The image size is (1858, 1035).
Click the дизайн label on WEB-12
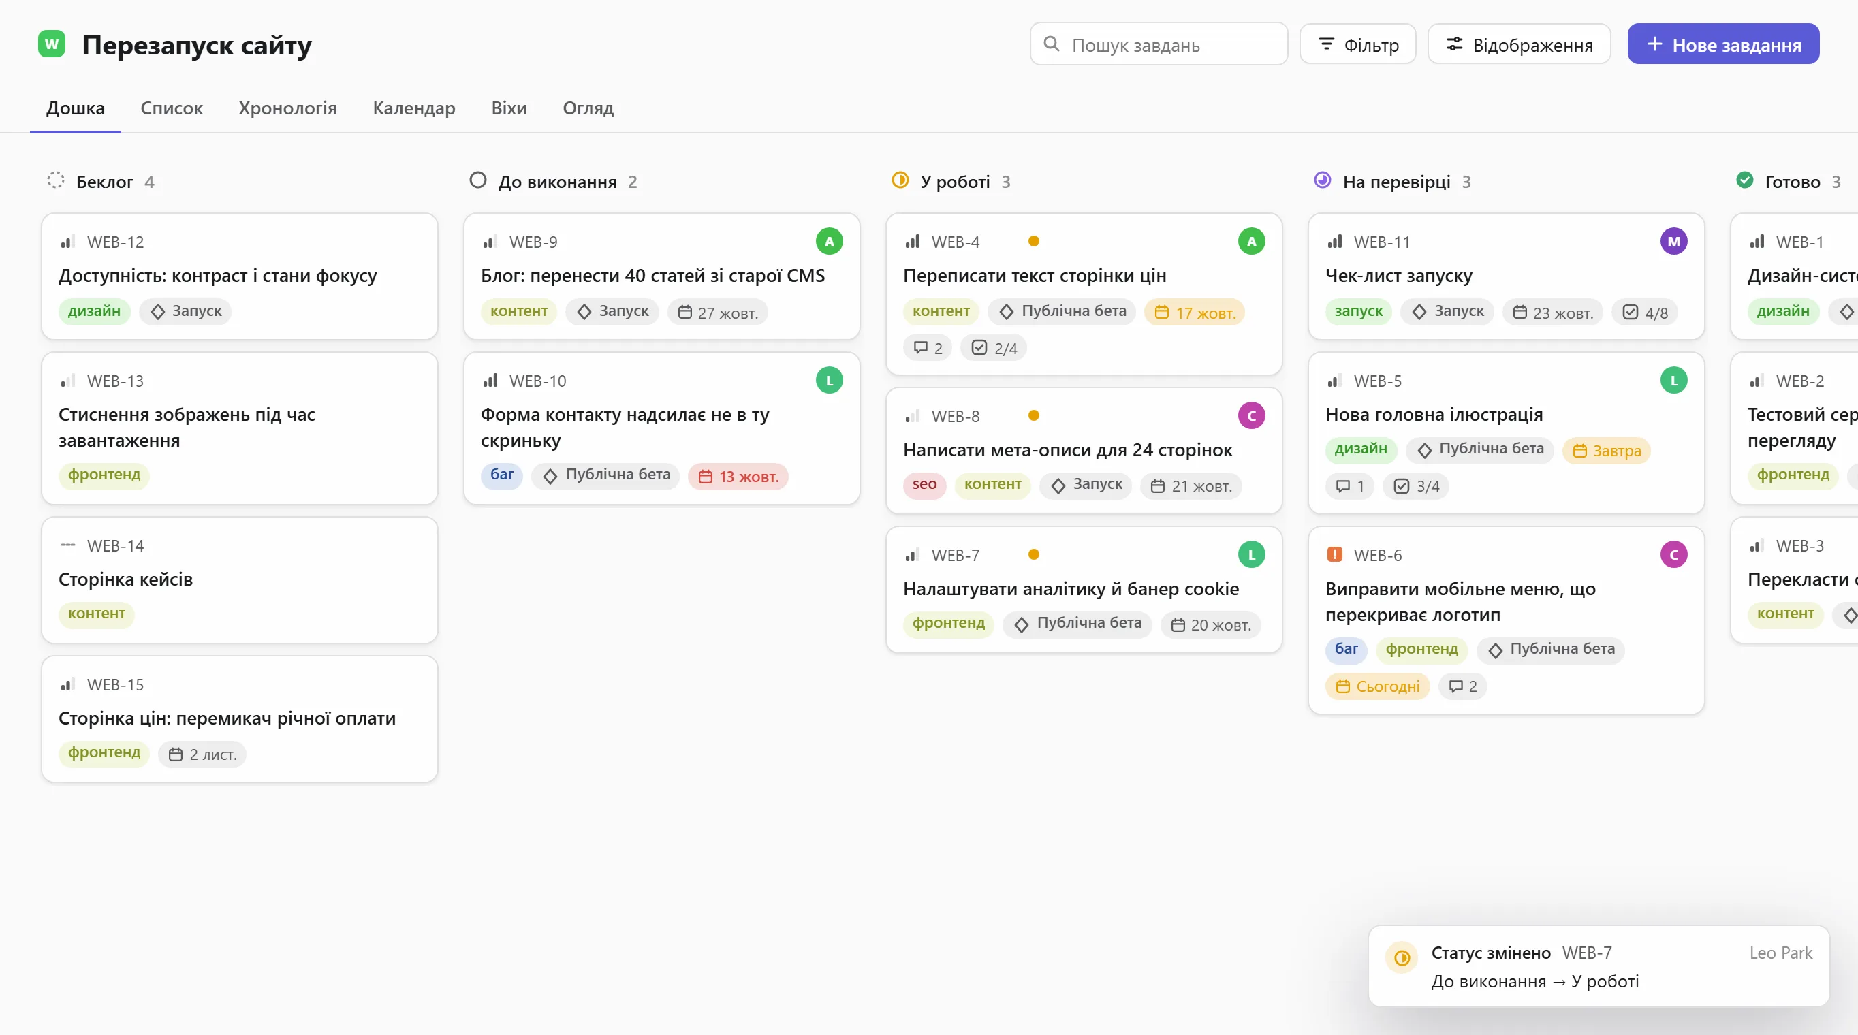point(94,312)
